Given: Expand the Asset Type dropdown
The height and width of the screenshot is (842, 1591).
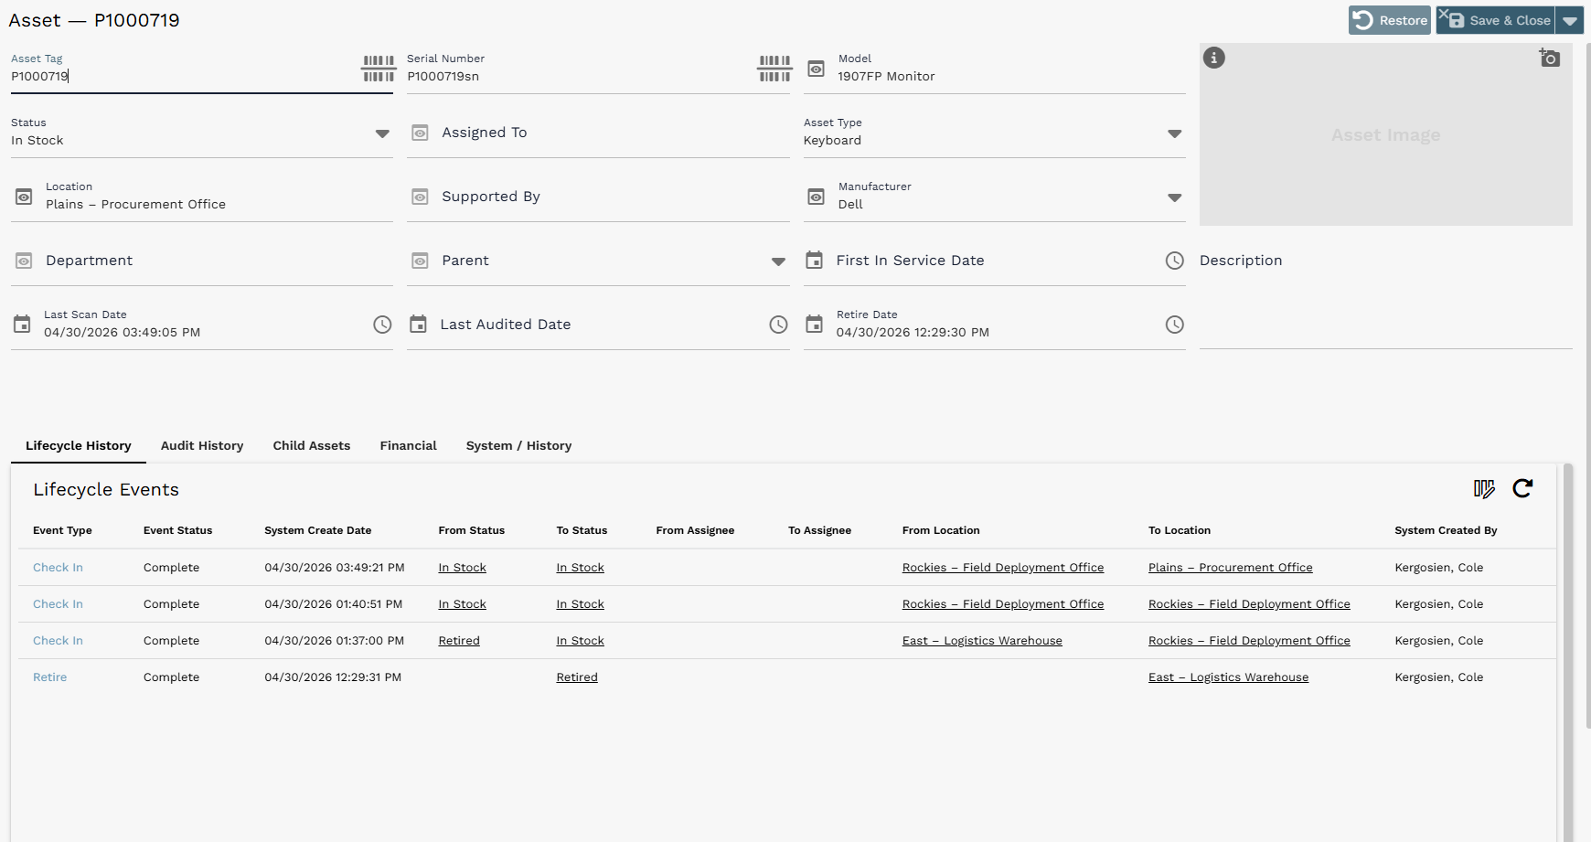Looking at the screenshot, I should pos(1175,133).
